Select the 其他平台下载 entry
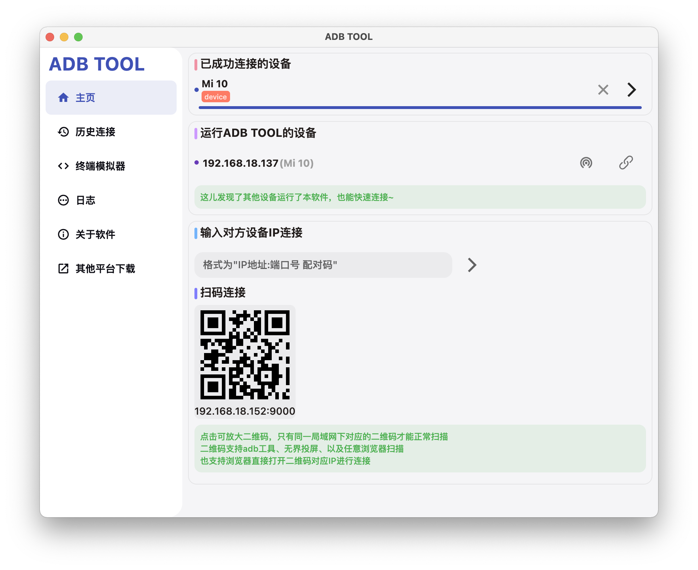The image size is (698, 570). click(x=105, y=269)
